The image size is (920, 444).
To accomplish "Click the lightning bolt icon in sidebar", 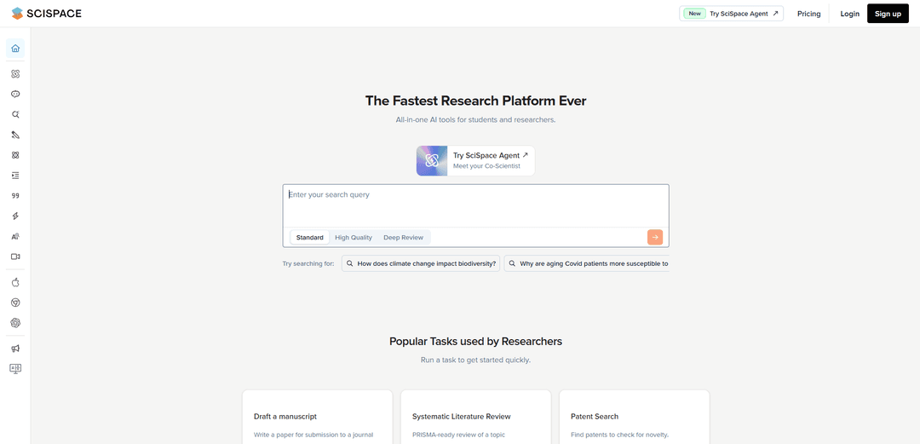I will pyautogui.click(x=15, y=216).
